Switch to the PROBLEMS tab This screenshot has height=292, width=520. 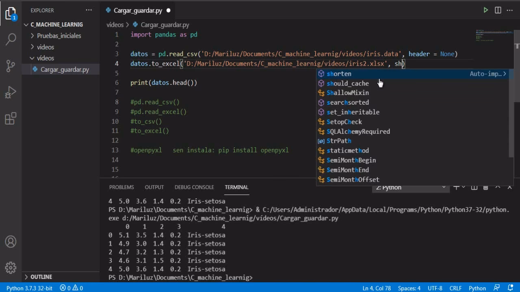click(x=121, y=187)
